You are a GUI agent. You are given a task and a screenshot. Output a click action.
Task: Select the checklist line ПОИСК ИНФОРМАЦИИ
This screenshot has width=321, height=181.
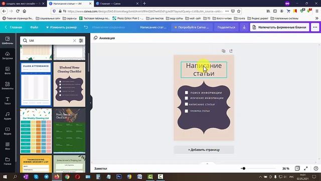tap(206, 93)
